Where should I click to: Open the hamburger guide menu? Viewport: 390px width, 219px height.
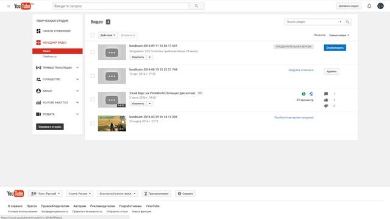point(9,6)
